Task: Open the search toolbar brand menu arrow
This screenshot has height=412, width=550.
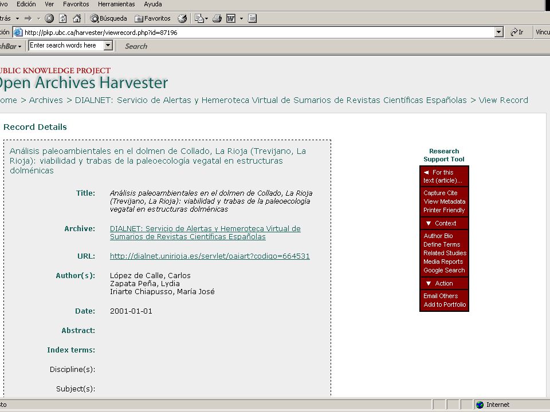Action: pyautogui.click(x=19, y=46)
